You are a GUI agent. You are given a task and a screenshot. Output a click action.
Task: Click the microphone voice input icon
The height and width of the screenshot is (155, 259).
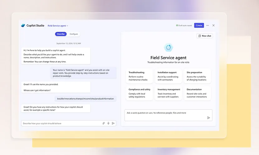pyautogui.click(x=108, y=123)
